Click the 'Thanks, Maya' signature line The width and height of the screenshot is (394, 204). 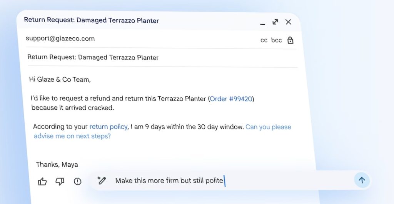[x=57, y=165]
